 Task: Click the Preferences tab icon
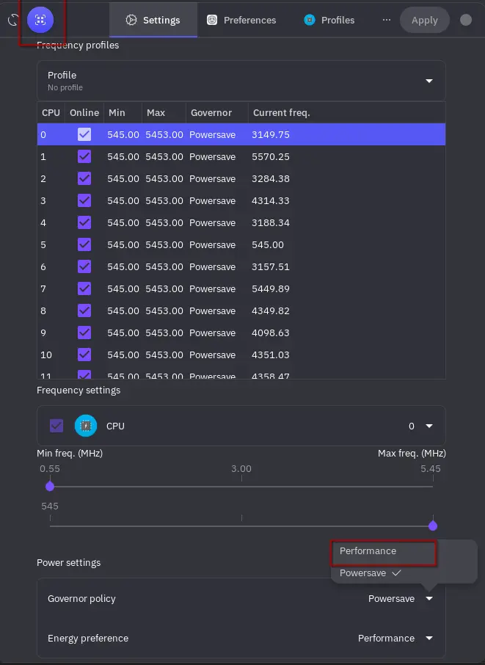tap(212, 20)
